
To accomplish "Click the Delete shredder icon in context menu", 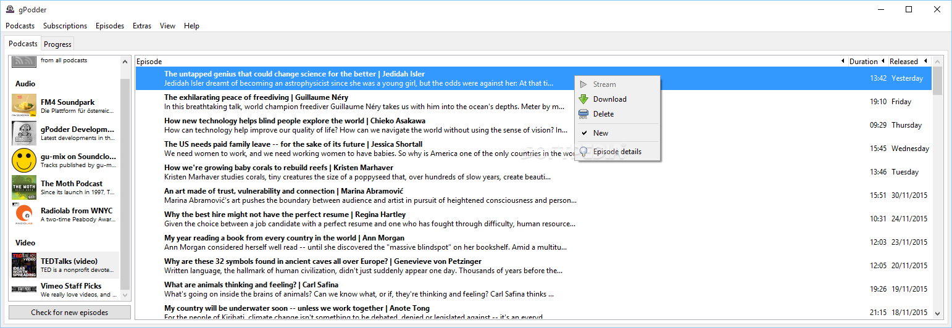I will [583, 114].
